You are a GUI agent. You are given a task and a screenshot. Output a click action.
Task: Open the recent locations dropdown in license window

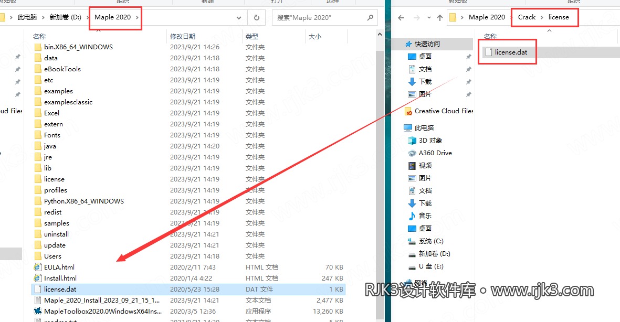point(429,18)
